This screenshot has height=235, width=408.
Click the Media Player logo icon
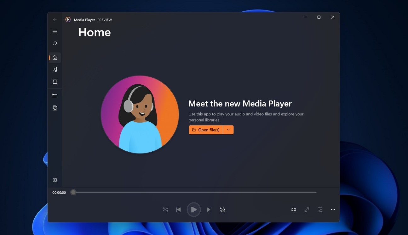[x=68, y=20]
